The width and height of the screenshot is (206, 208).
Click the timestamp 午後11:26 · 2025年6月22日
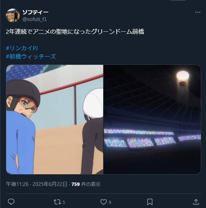point(37,184)
